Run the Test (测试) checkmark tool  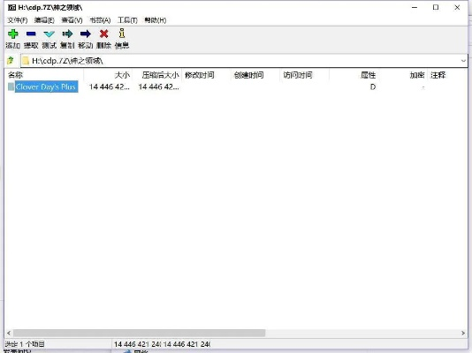tap(49, 34)
